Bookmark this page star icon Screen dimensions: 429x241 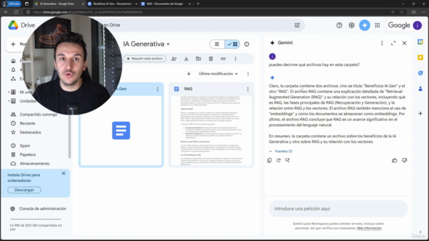coord(402,12)
